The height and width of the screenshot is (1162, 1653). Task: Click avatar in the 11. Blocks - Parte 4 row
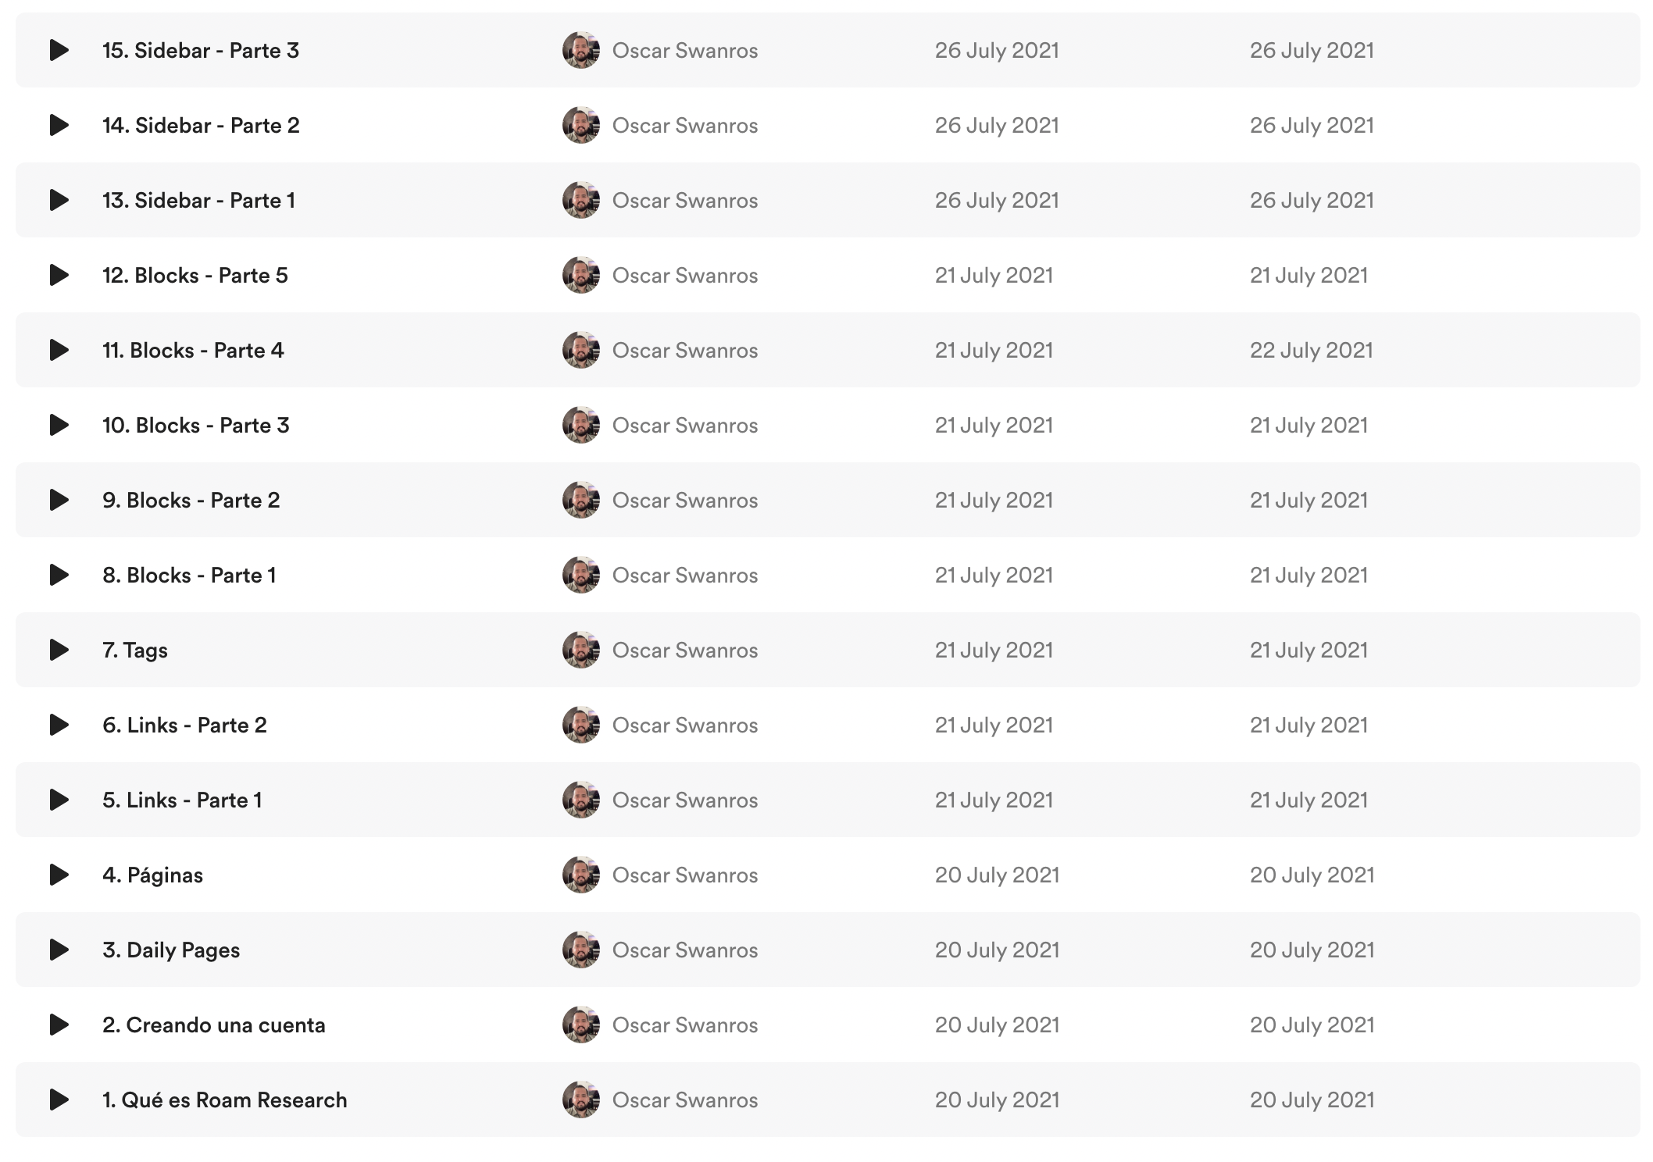coord(581,350)
